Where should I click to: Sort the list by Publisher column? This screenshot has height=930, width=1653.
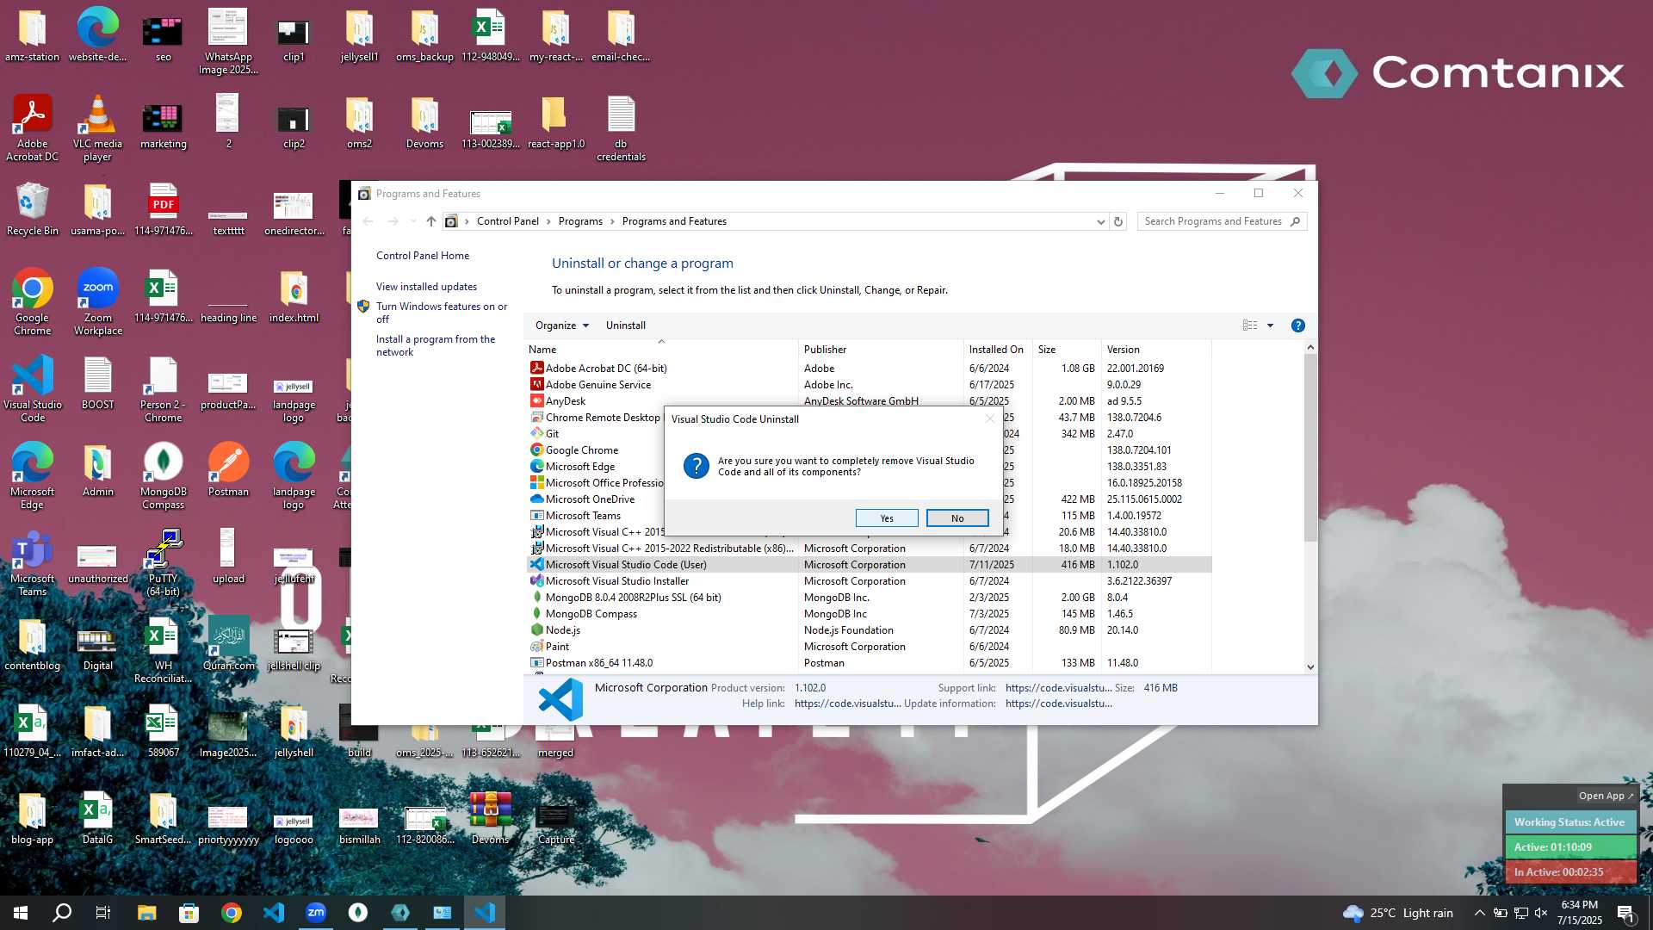click(x=881, y=350)
